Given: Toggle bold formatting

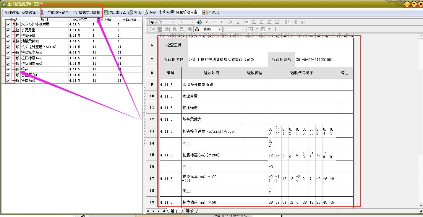Looking at the screenshot, I should [207, 22].
